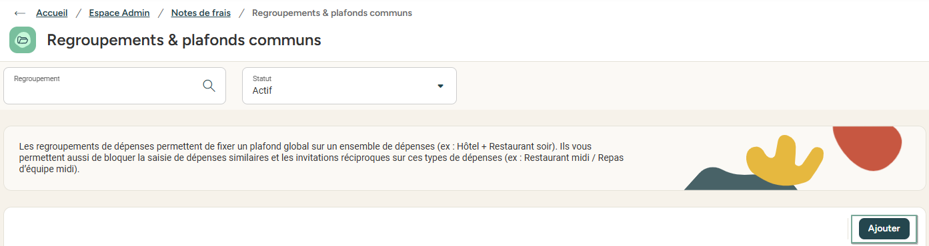The image size is (929, 246).
Task: Go to the Espace Admin breadcrumb
Action: [119, 13]
